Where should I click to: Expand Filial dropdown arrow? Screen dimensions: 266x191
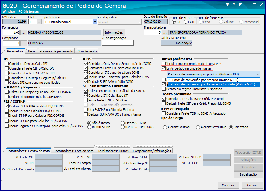click(39, 22)
